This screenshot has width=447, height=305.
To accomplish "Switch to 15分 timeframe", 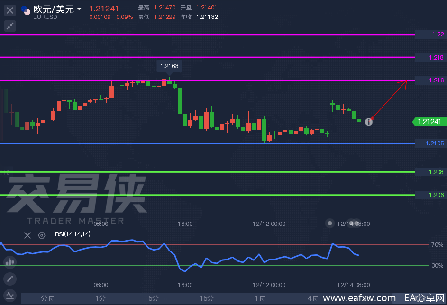I will (x=206, y=298).
